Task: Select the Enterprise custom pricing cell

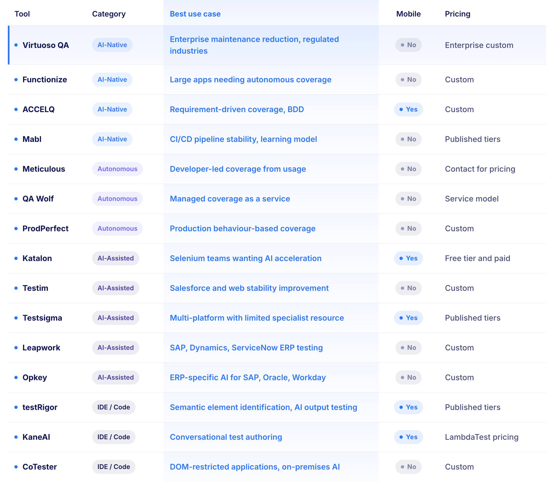Action: 479,45
